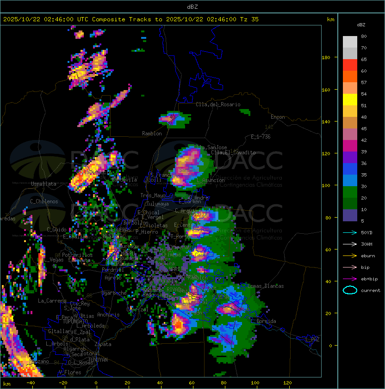Click the '50YD' legend label
This screenshot has width=385, height=389.
coord(366,233)
